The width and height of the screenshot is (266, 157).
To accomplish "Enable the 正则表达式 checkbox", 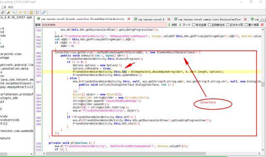I will pyautogui.click(x=209, y=25).
